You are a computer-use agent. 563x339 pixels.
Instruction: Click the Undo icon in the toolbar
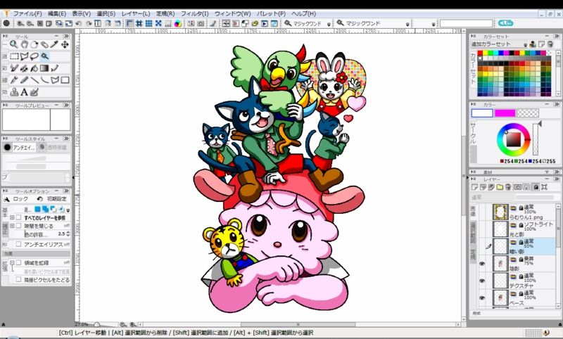(78, 23)
